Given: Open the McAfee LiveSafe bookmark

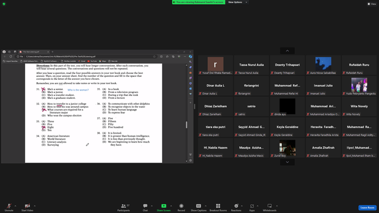Looking at the screenshot, I should click(x=69, y=61).
